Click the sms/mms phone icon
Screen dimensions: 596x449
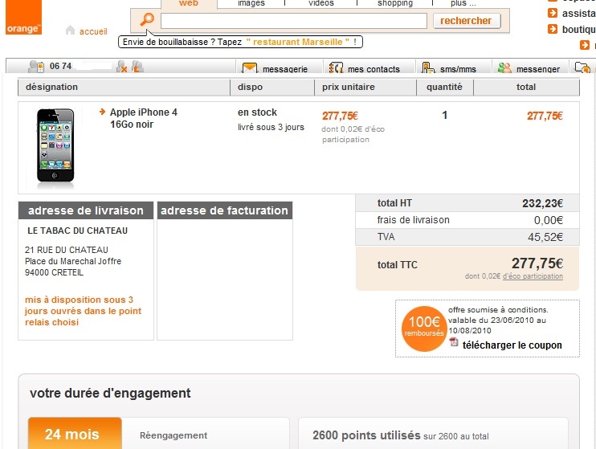tap(428, 67)
